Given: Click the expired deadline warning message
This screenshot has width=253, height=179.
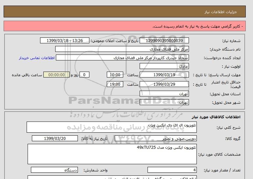Looking at the screenshot, I should (x=198, y=26).
